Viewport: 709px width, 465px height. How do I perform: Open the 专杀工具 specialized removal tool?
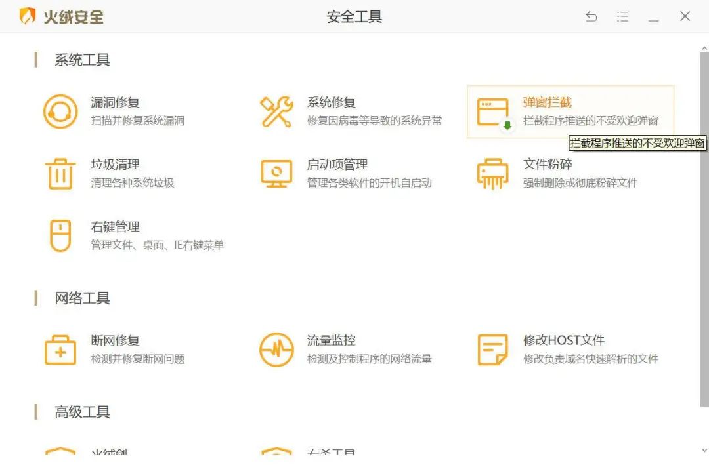(x=332, y=453)
